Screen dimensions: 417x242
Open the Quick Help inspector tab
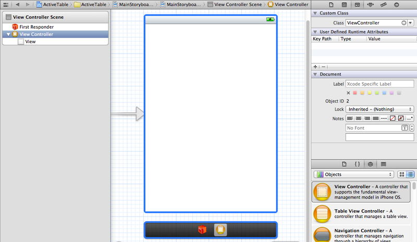point(344,5)
